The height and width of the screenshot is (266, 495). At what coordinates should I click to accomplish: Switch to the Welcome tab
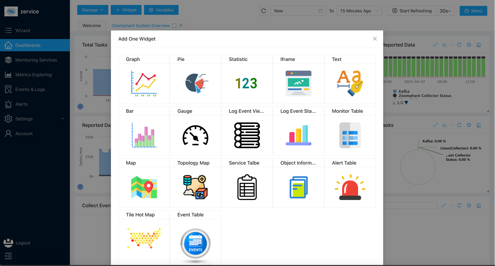(x=91, y=25)
